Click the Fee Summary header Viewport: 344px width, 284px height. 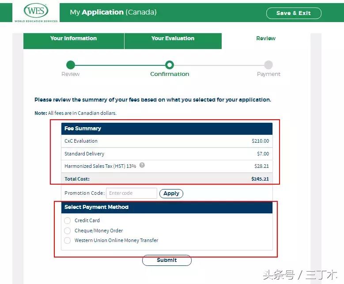[x=167, y=129]
